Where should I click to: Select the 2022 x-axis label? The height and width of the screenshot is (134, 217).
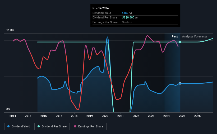pyautogui.click(x=136, y=116)
